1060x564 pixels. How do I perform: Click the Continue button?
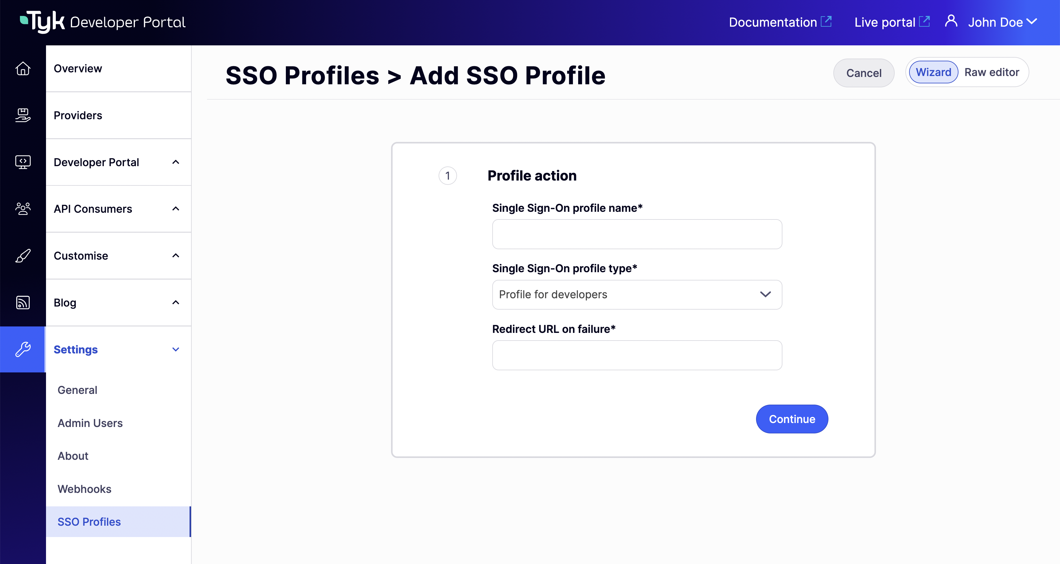click(x=791, y=419)
